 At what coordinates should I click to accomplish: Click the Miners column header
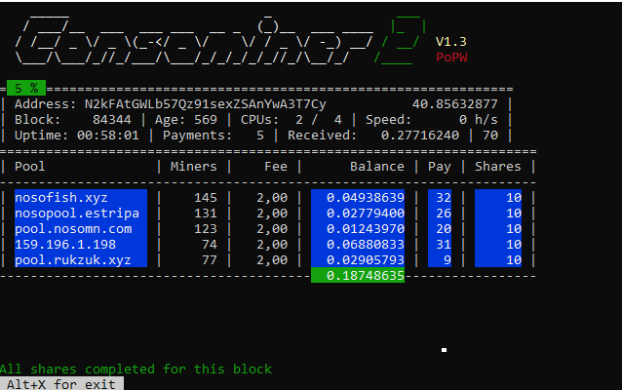click(194, 166)
